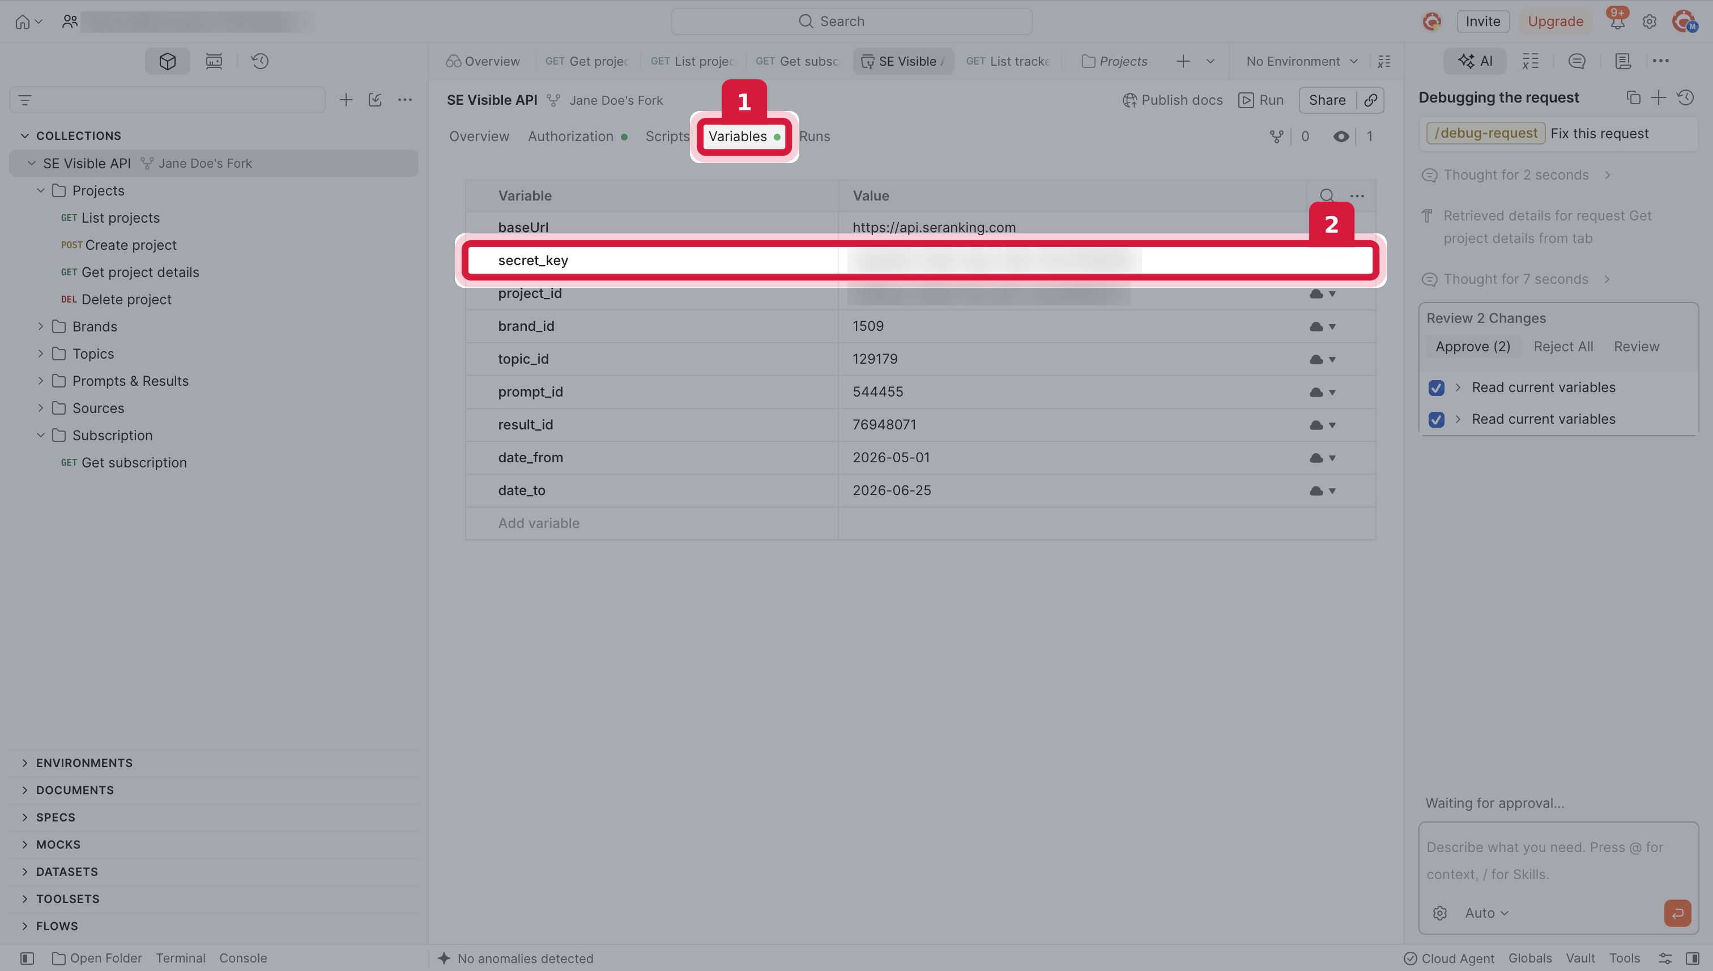Select the Create project POST request
The height and width of the screenshot is (971, 1713).
point(119,245)
